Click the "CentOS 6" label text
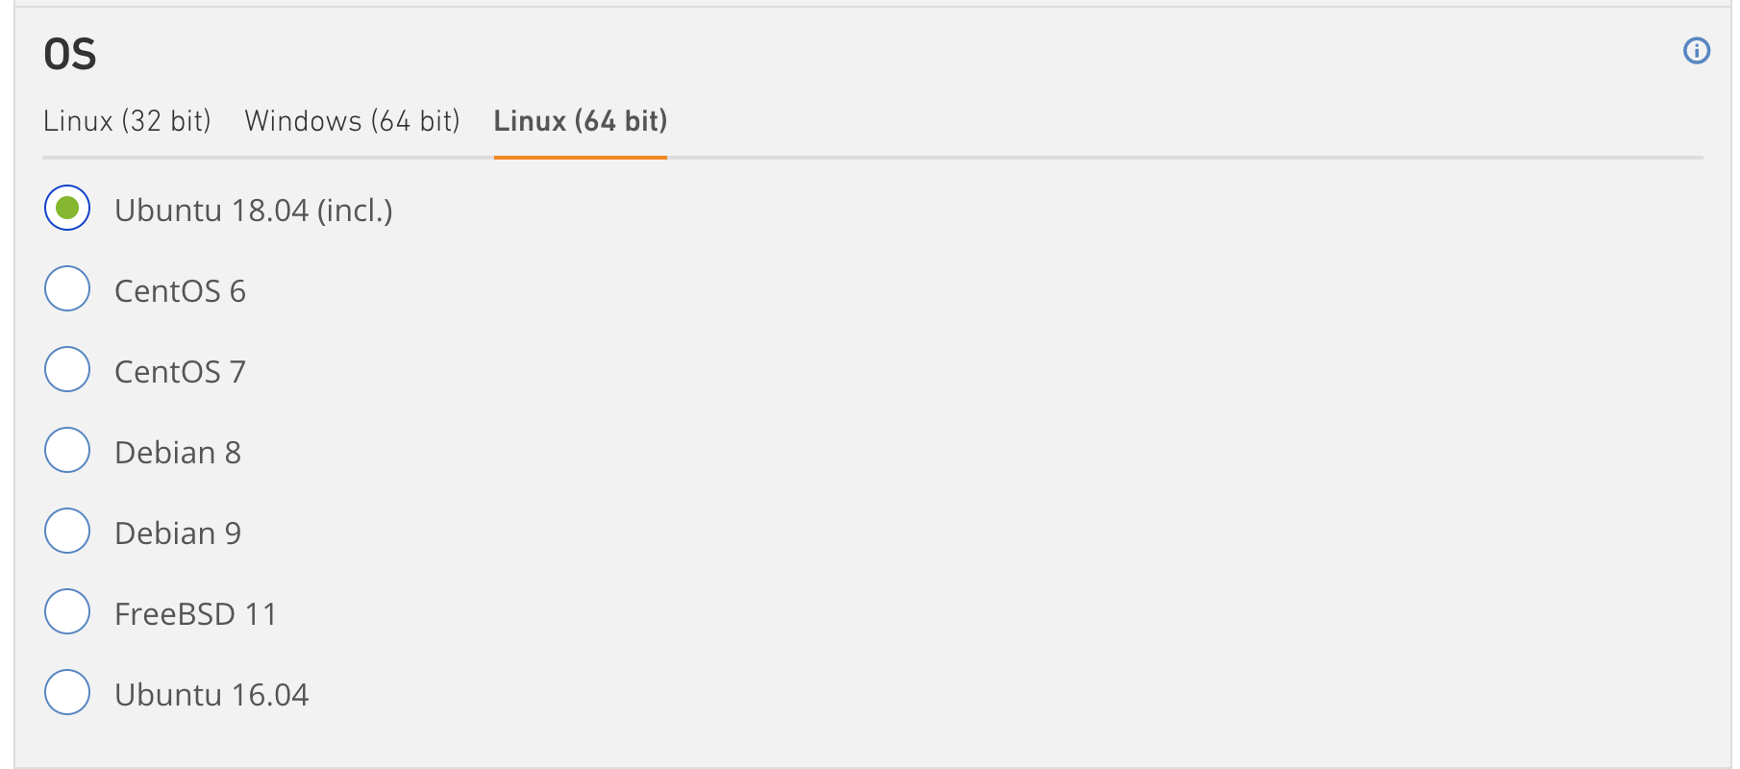This screenshot has width=1740, height=769. (180, 291)
